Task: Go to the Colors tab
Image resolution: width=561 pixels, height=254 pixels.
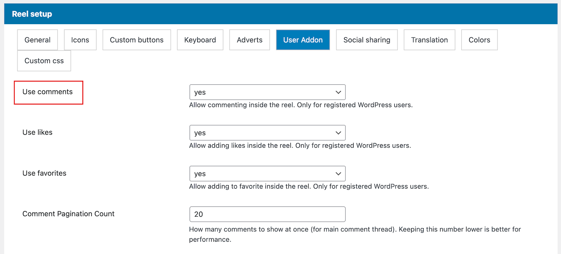Action: pyautogui.click(x=479, y=40)
